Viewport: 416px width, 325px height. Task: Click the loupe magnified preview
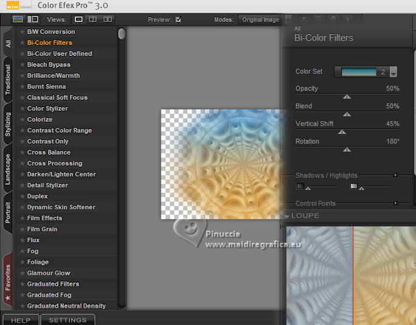point(352,276)
